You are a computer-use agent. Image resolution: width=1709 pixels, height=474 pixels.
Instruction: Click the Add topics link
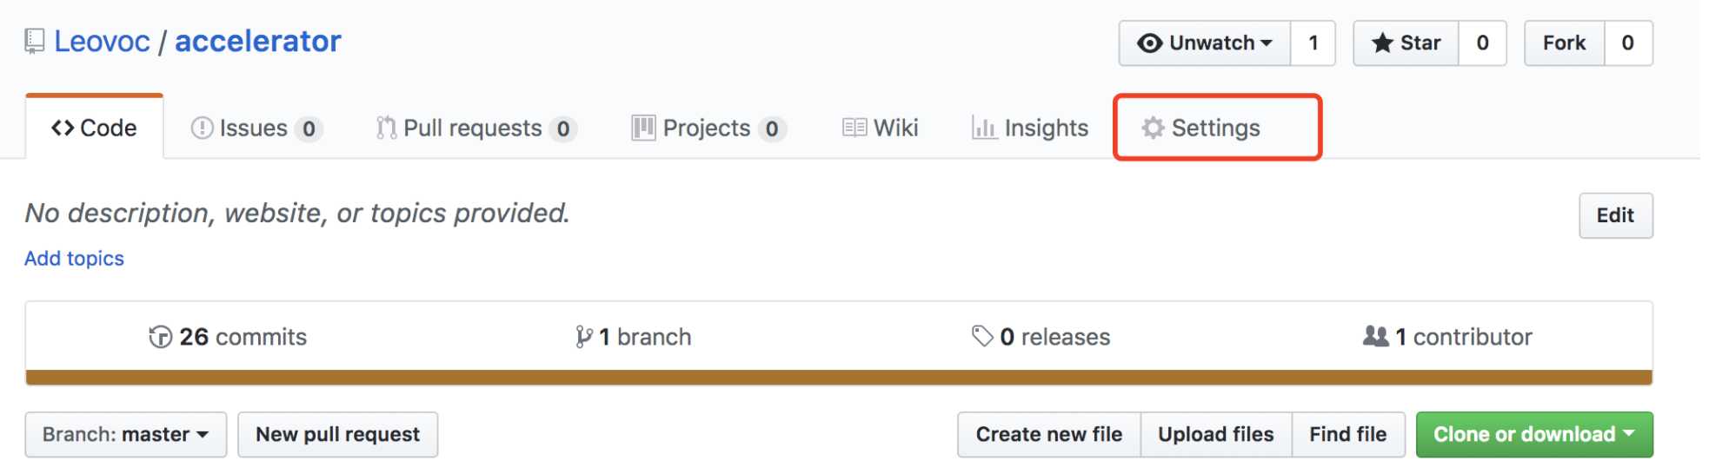click(74, 259)
